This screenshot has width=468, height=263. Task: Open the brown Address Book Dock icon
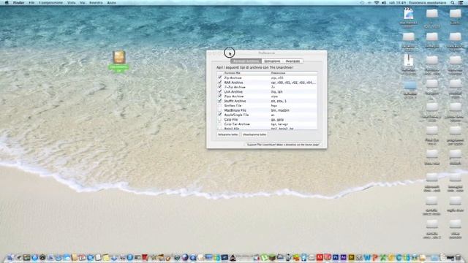(x=75, y=257)
